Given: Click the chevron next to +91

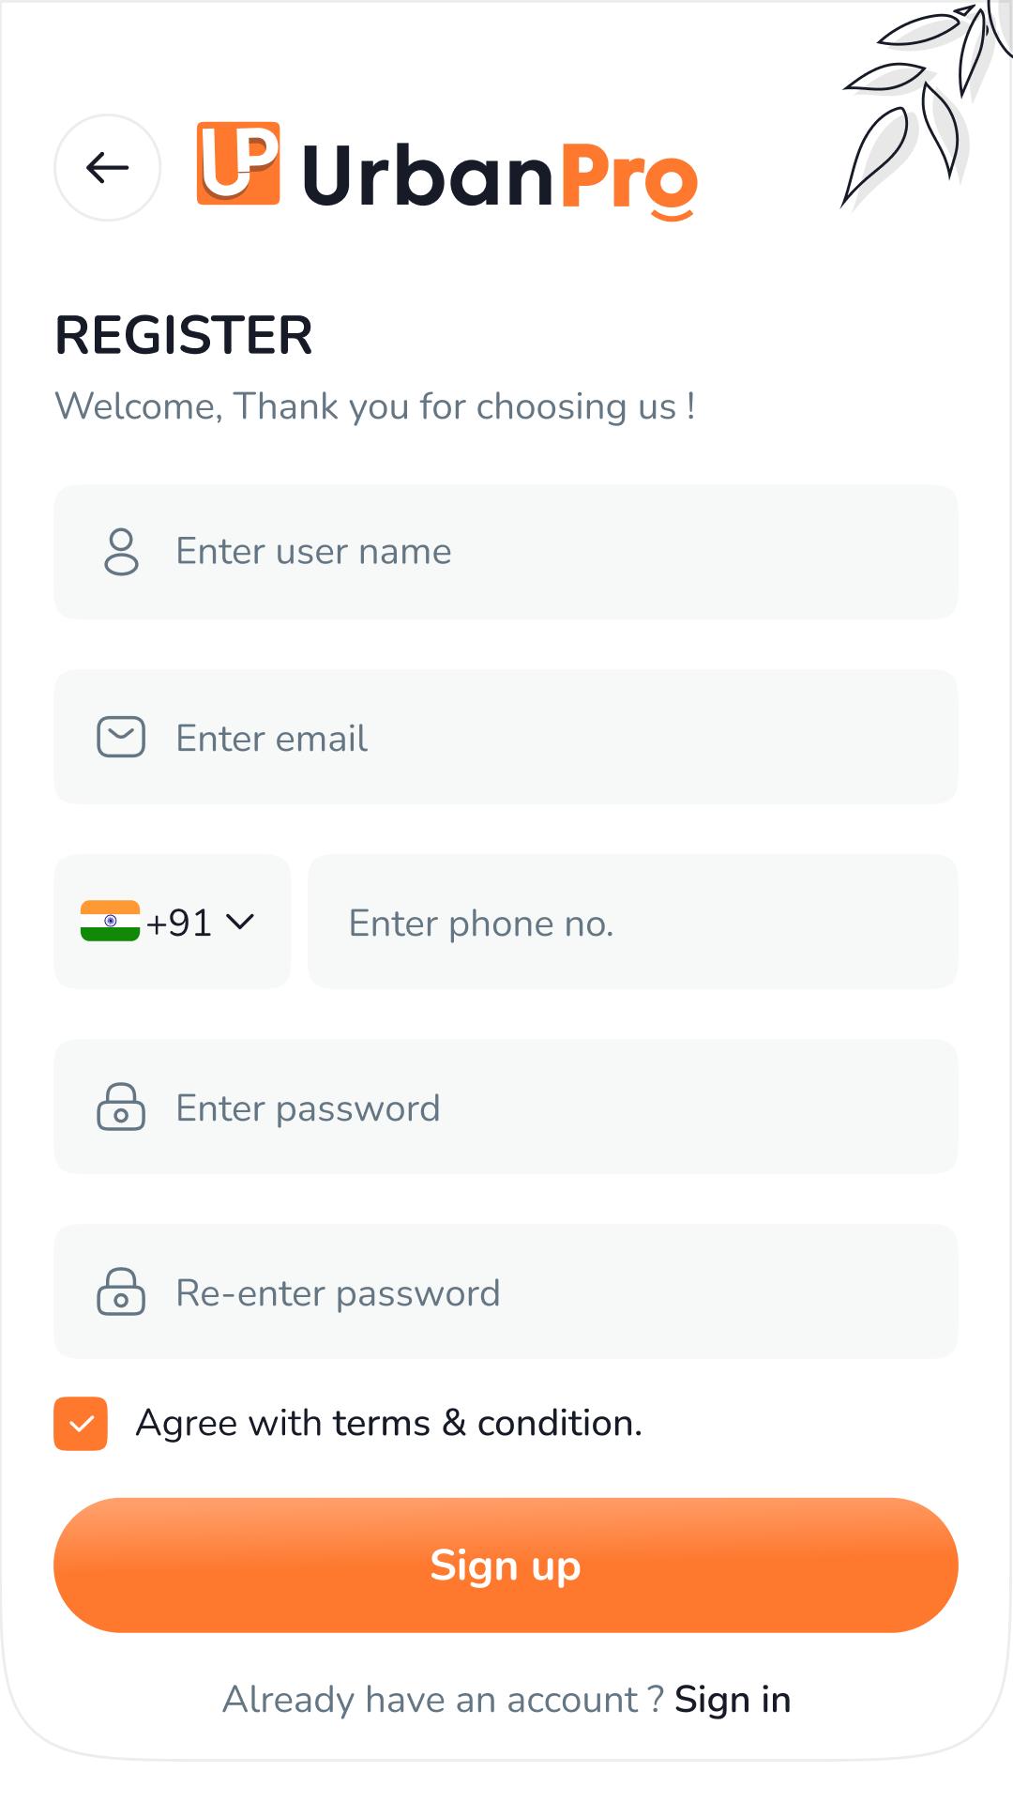Looking at the screenshot, I should tap(240, 923).
